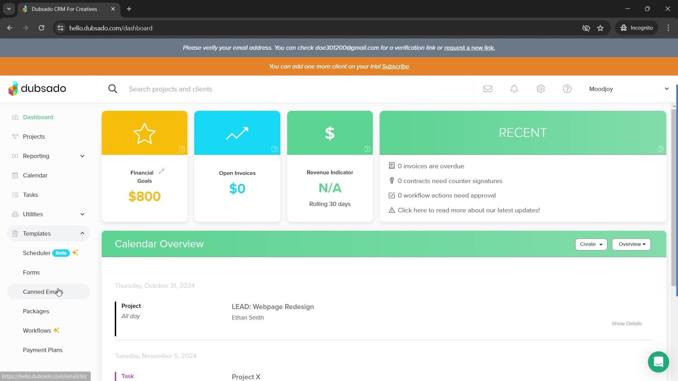Click latest updates link

coord(469,210)
